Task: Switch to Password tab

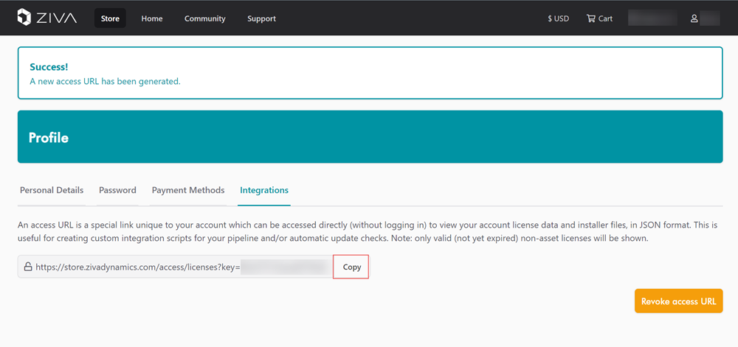Action: pyautogui.click(x=117, y=190)
